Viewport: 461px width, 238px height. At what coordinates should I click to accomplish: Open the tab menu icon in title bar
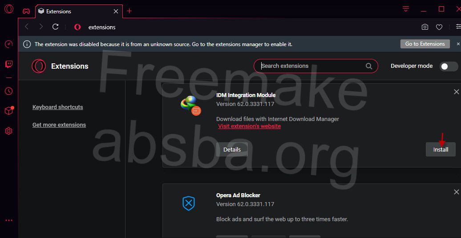pyautogui.click(x=406, y=9)
